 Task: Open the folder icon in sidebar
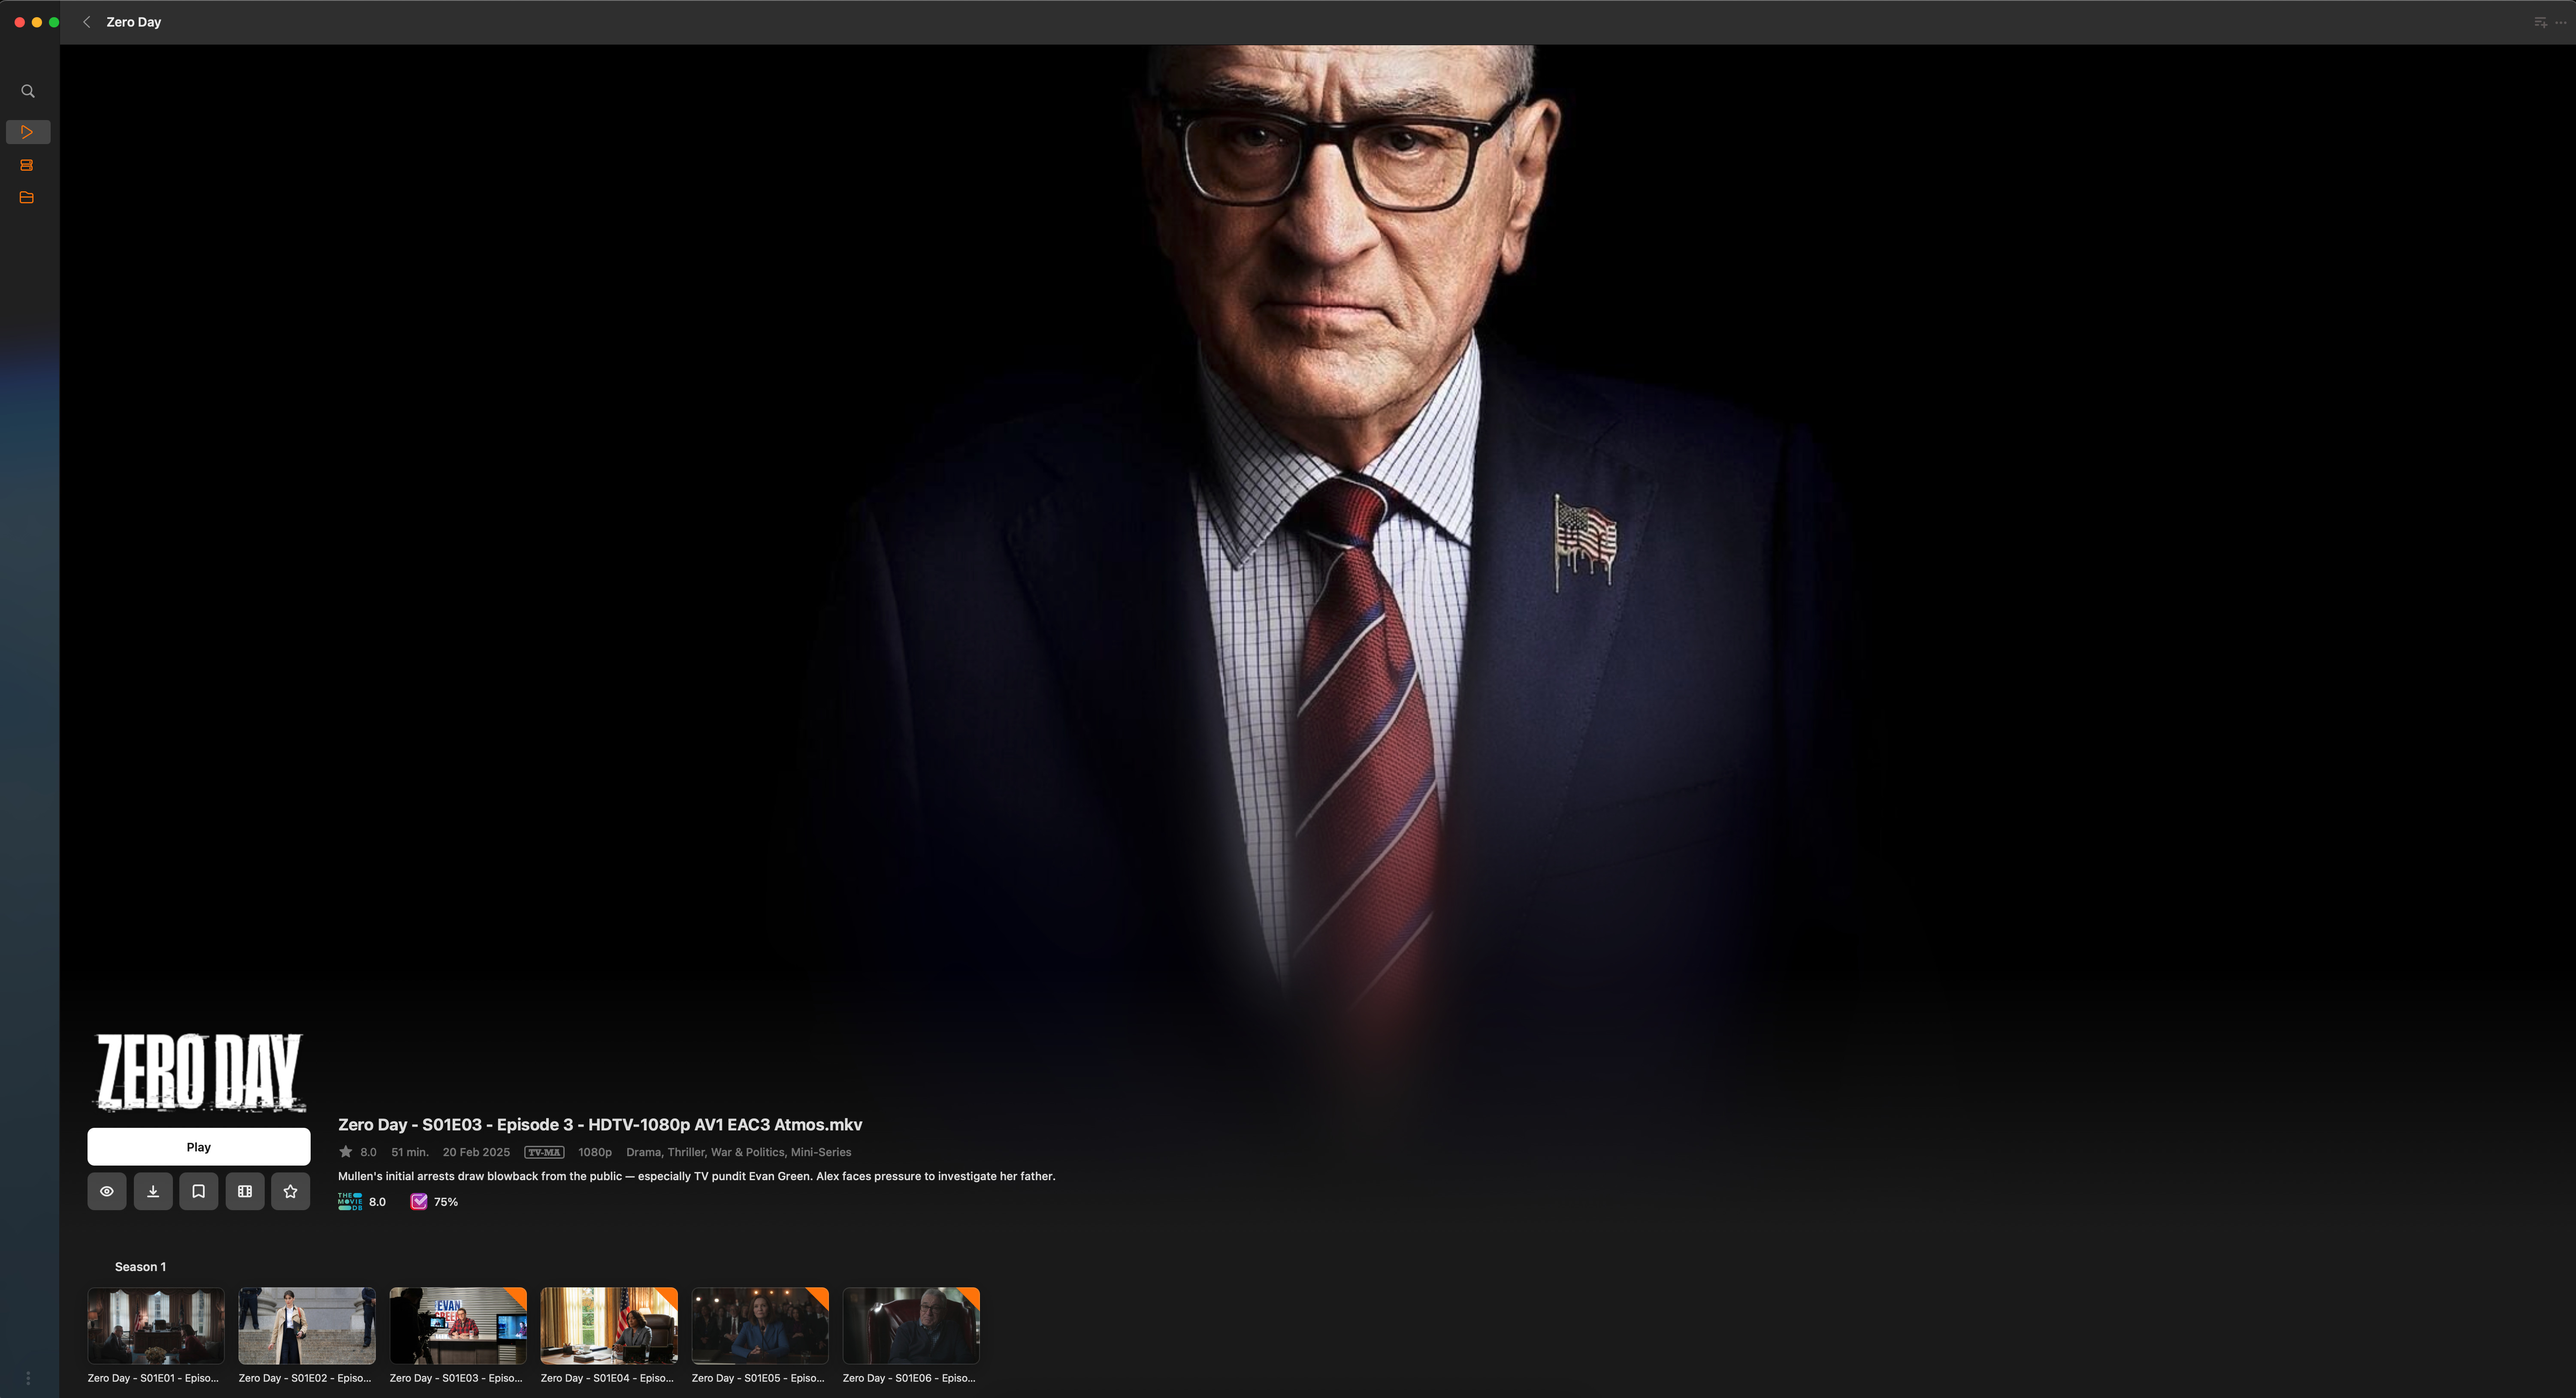coord(27,198)
